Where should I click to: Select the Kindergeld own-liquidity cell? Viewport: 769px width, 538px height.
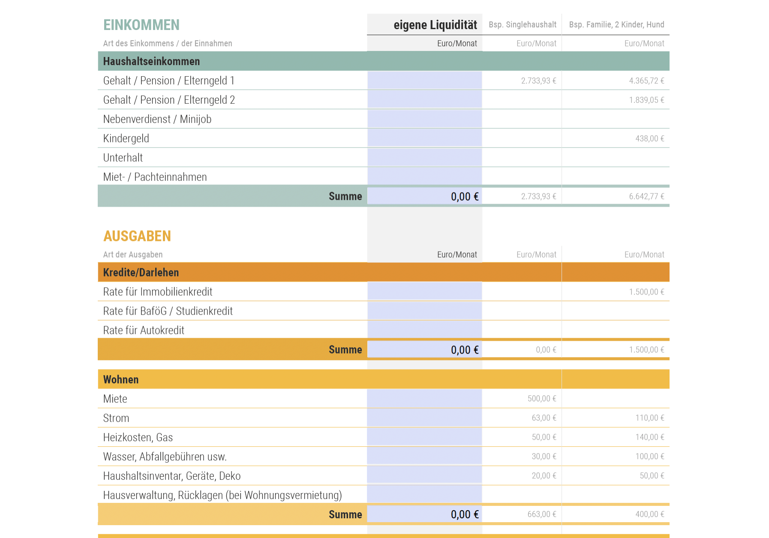pos(424,138)
